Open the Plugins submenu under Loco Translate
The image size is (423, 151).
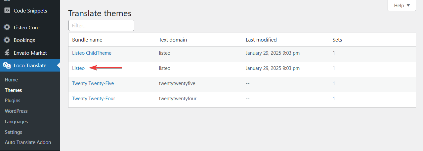pos(13,101)
